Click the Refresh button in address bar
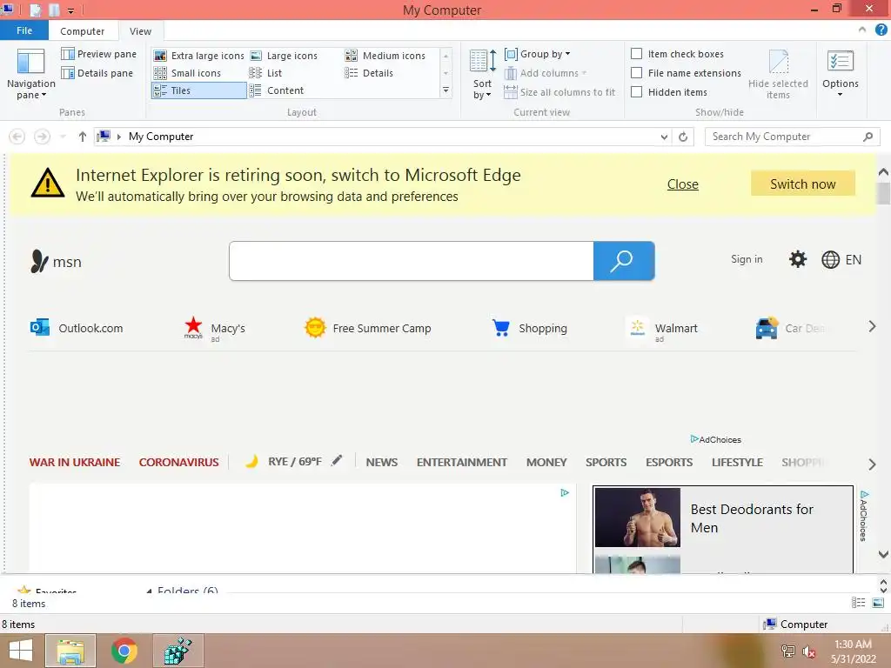This screenshot has height=668, width=891. (x=683, y=137)
